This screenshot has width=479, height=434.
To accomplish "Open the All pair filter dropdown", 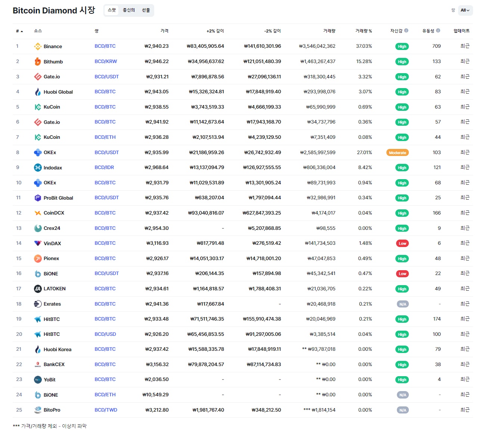I will point(465,10).
